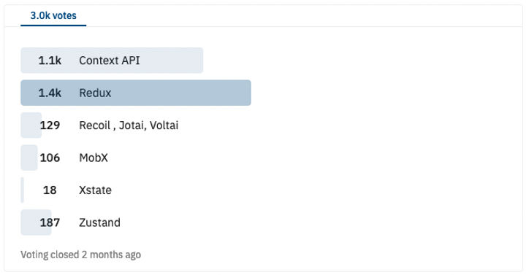Click the word API in the first option
This screenshot has width=526, height=275.
coord(131,61)
